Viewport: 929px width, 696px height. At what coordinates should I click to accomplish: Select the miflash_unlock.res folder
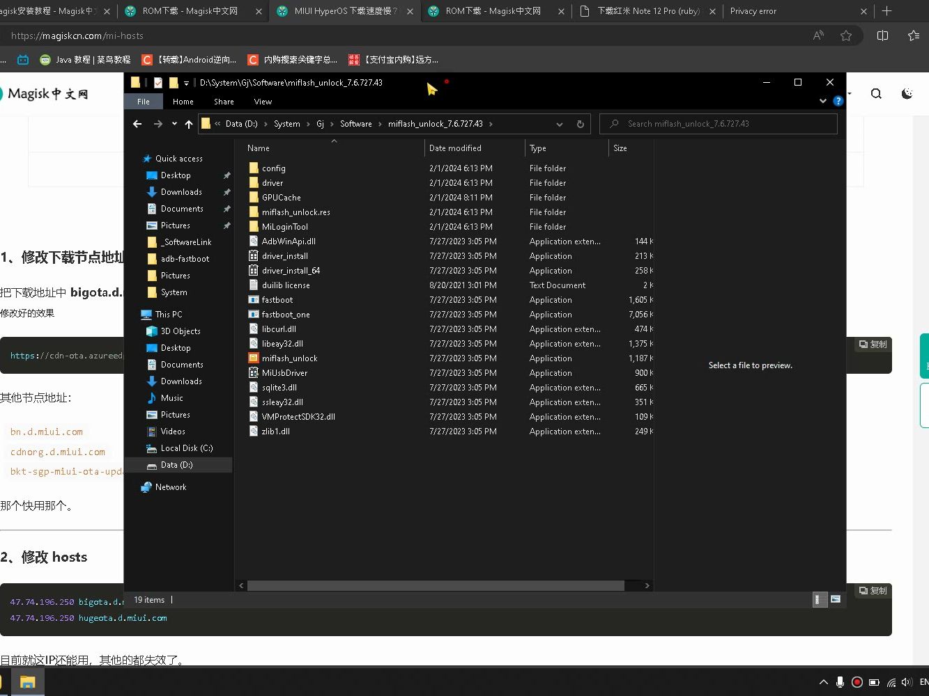click(x=295, y=212)
